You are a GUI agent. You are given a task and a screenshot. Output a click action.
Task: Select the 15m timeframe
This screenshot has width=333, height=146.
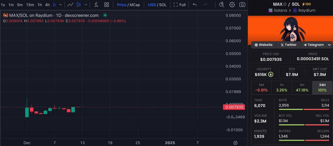pos(30,5)
